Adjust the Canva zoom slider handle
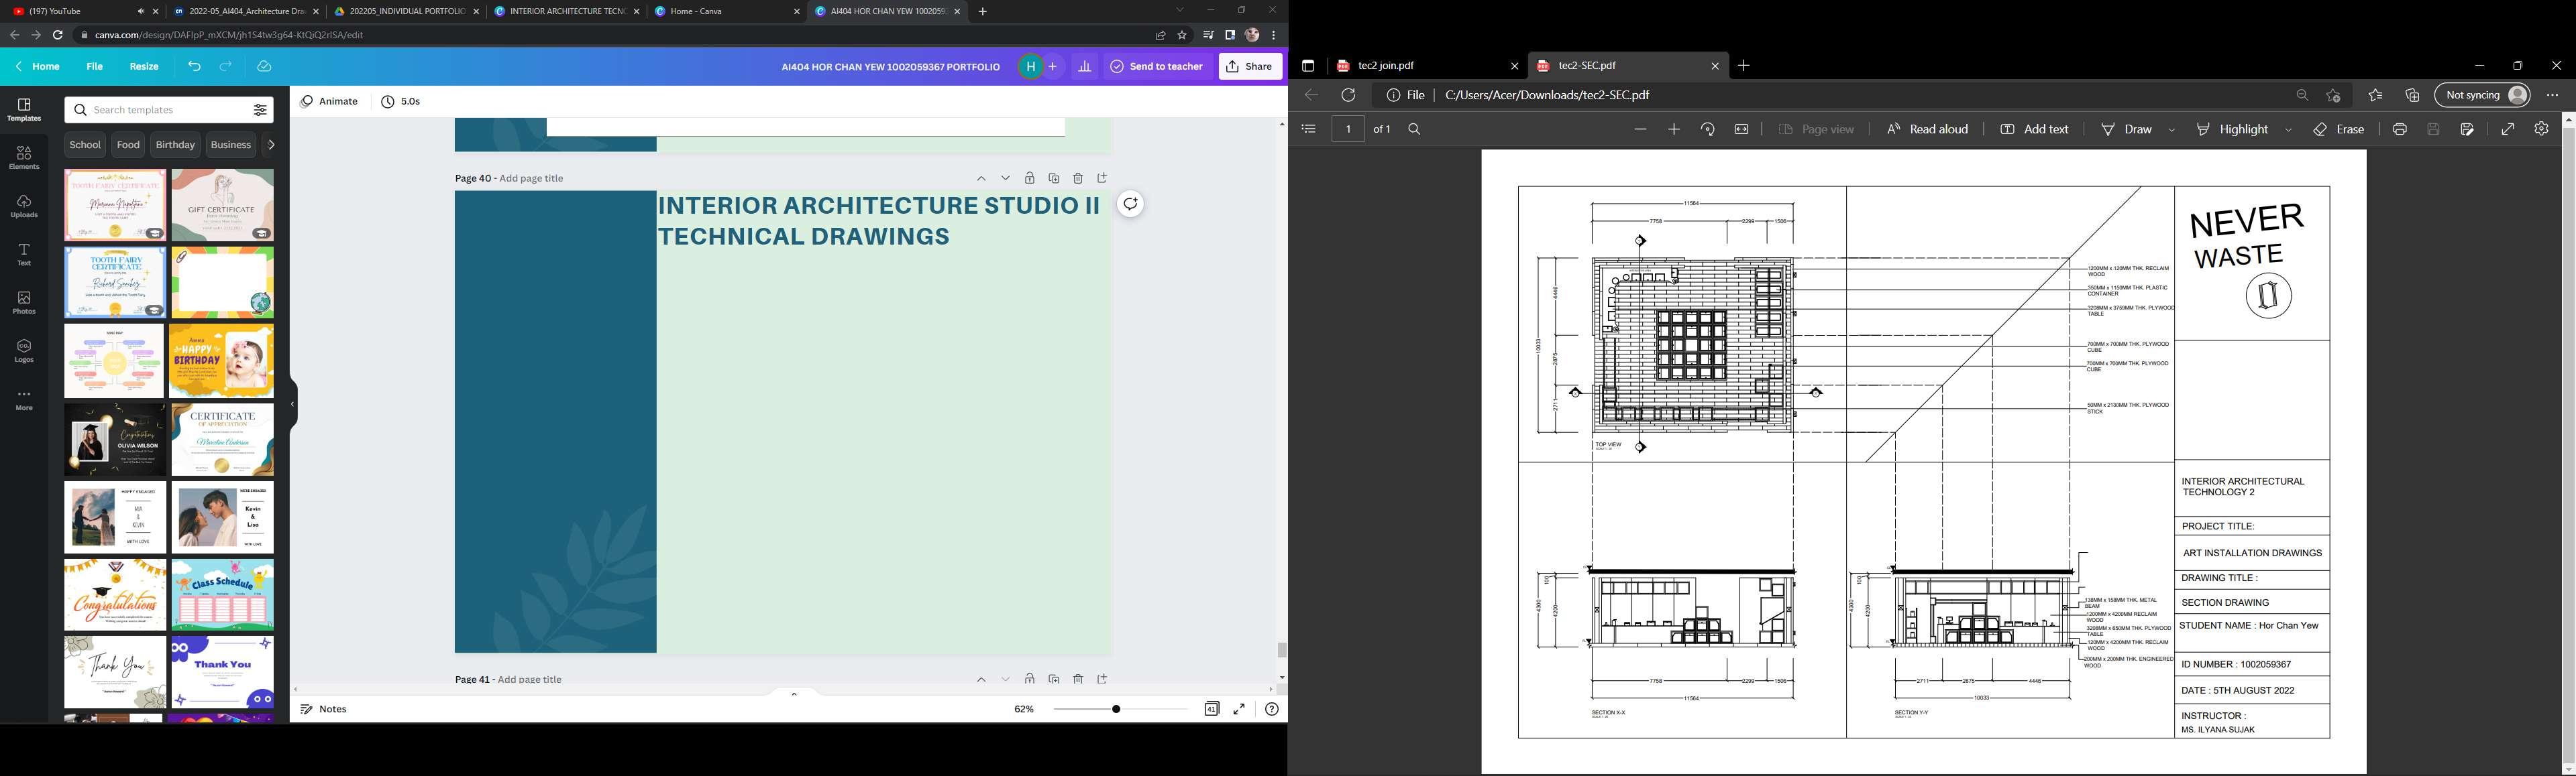The image size is (2576, 776). pos(1116,709)
